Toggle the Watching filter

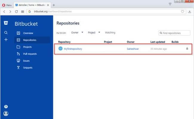pyautogui.click(x=110, y=32)
